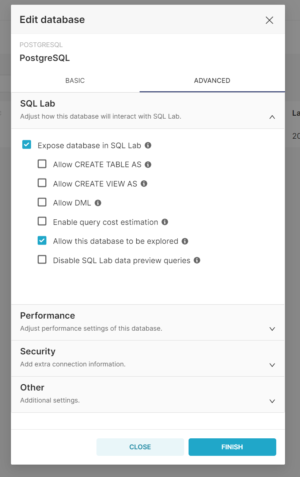Image resolution: width=300 pixels, height=477 pixels.
Task: Collapse the SQL Lab section
Action: (x=272, y=117)
